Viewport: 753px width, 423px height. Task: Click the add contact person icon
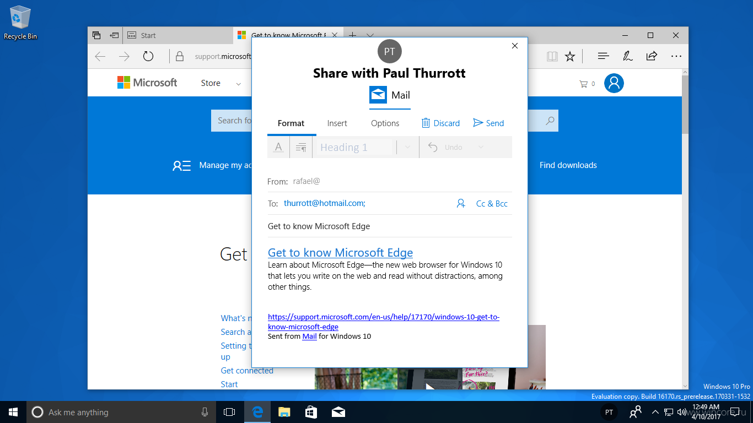[461, 204]
